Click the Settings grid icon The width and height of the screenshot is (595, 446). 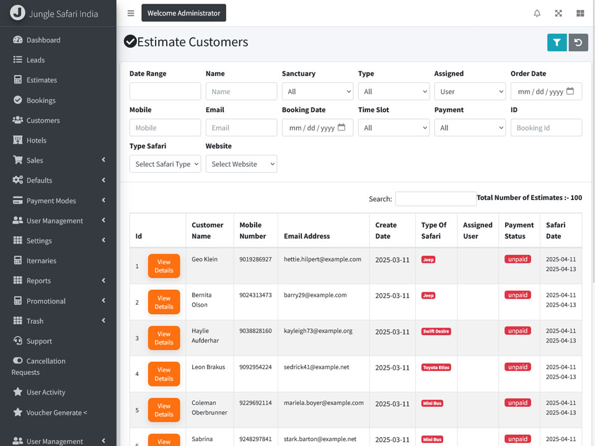pyautogui.click(x=17, y=240)
